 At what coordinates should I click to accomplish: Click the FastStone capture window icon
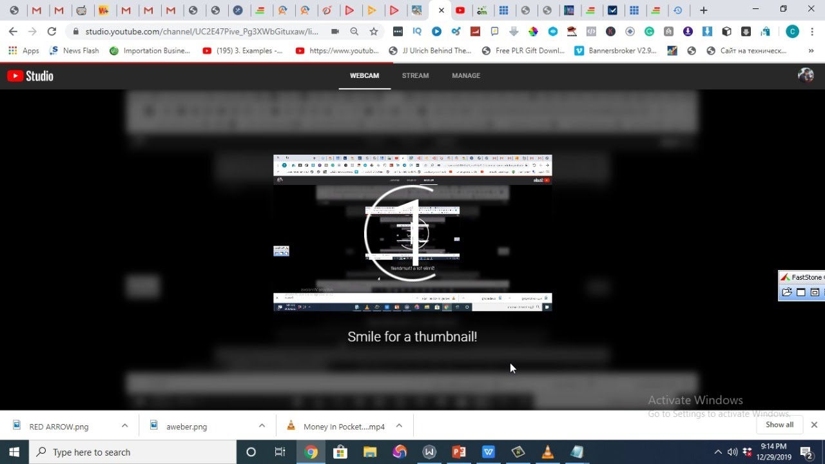point(801,292)
